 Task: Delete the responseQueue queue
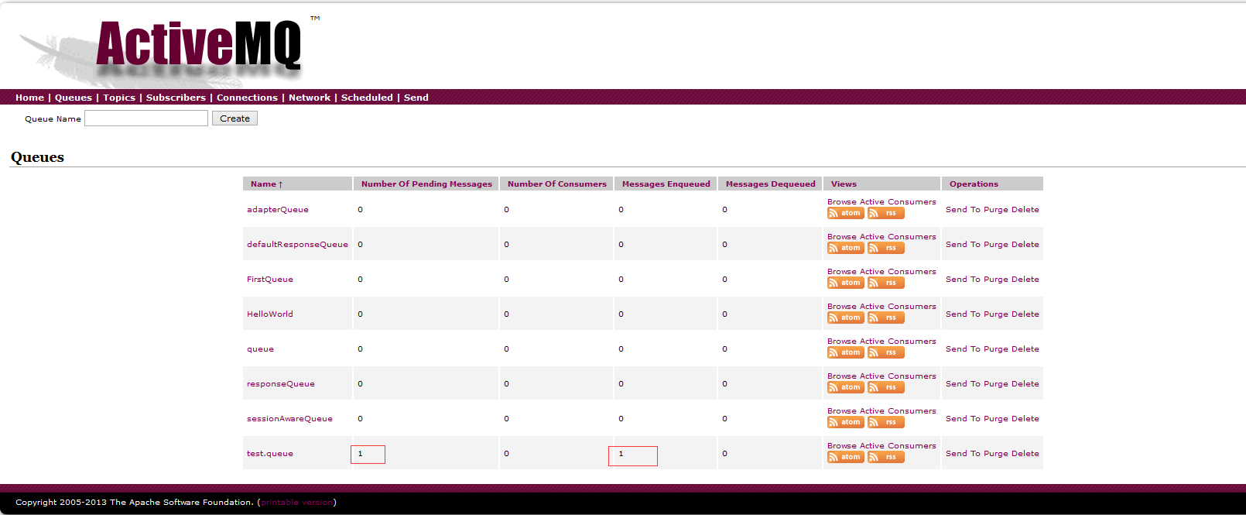1025,384
